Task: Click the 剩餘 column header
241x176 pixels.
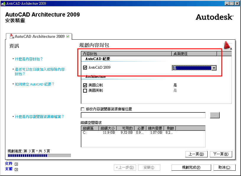Action: (170, 128)
